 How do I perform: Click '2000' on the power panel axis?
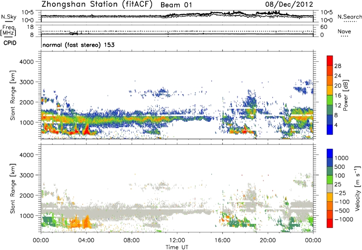point(26,102)
